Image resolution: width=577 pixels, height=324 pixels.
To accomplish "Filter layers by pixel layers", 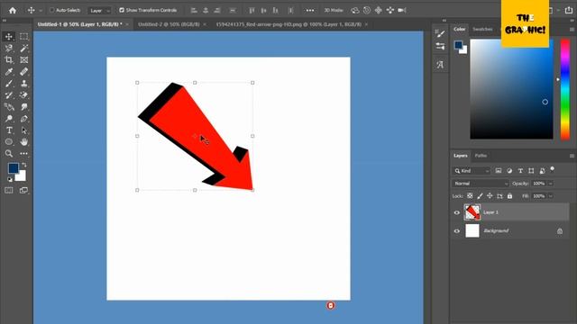I will pos(499,171).
